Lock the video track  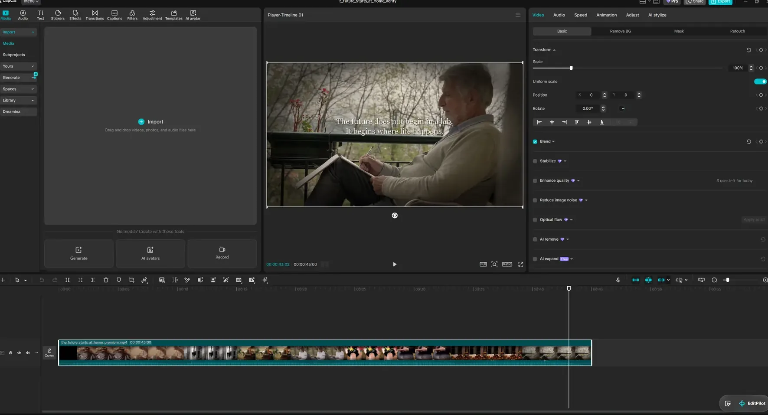click(x=10, y=353)
